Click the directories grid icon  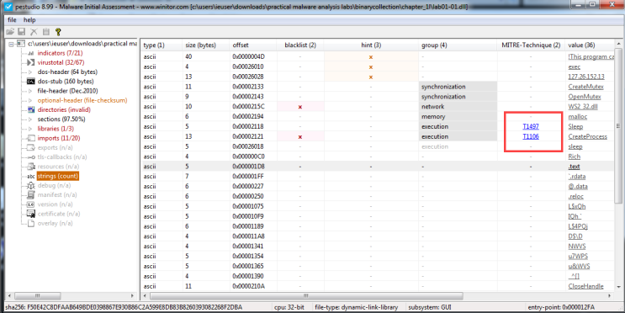point(30,109)
